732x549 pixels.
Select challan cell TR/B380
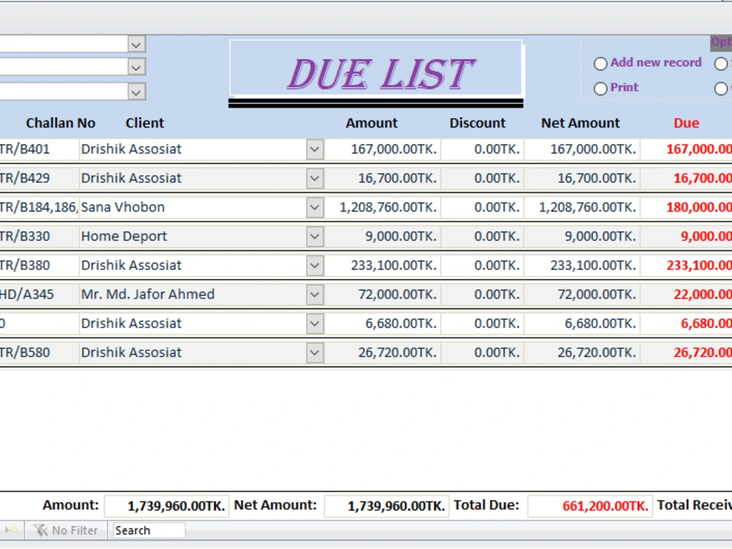pos(39,266)
